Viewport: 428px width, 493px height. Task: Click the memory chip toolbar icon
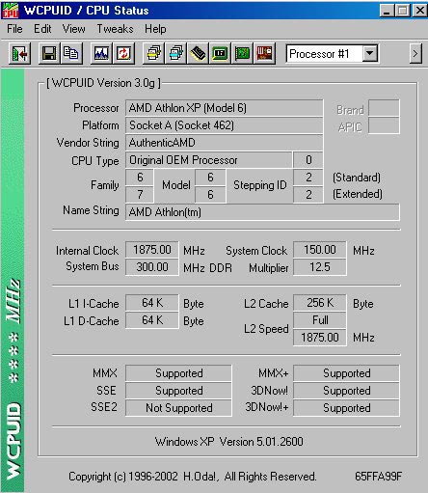point(198,53)
